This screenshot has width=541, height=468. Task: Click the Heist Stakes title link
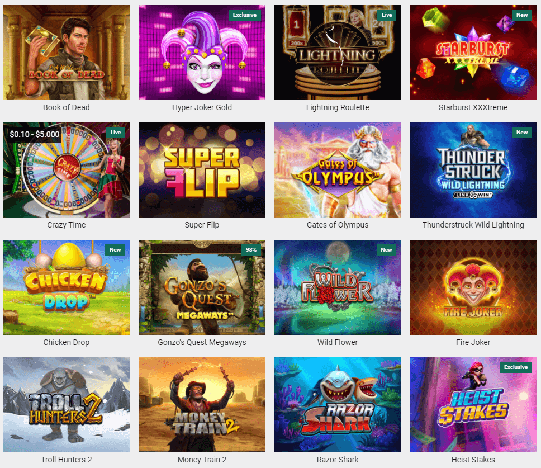pyautogui.click(x=473, y=460)
